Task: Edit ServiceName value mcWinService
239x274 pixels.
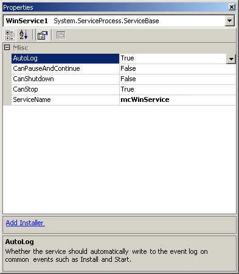Action: [178, 99]
